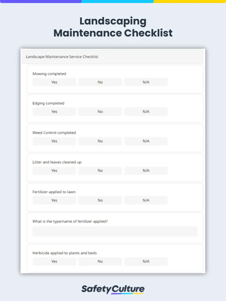Viewport: 226px width, 301px height.
Task: Select Yes for Edging completed
Action: tap(54, 111)
